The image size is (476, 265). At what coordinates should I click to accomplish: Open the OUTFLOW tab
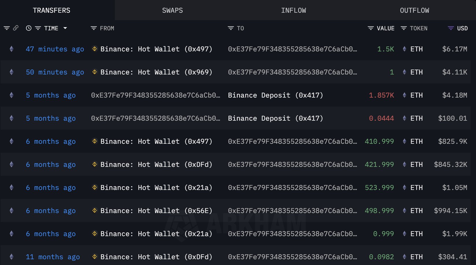[x=414, y=10]
